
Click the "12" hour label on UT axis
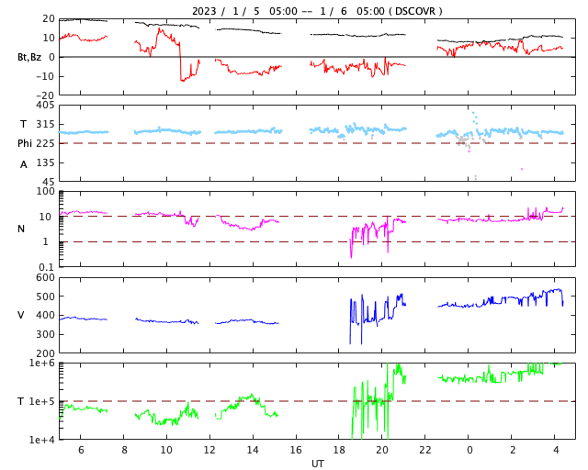click(x=209, y=450)
